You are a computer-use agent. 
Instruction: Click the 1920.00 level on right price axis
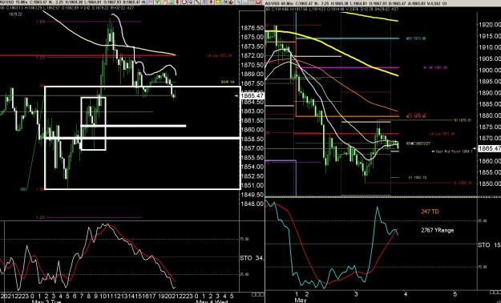[490, 25]
